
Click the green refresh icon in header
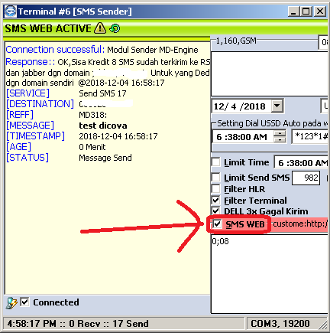click(x=115, y=28)
